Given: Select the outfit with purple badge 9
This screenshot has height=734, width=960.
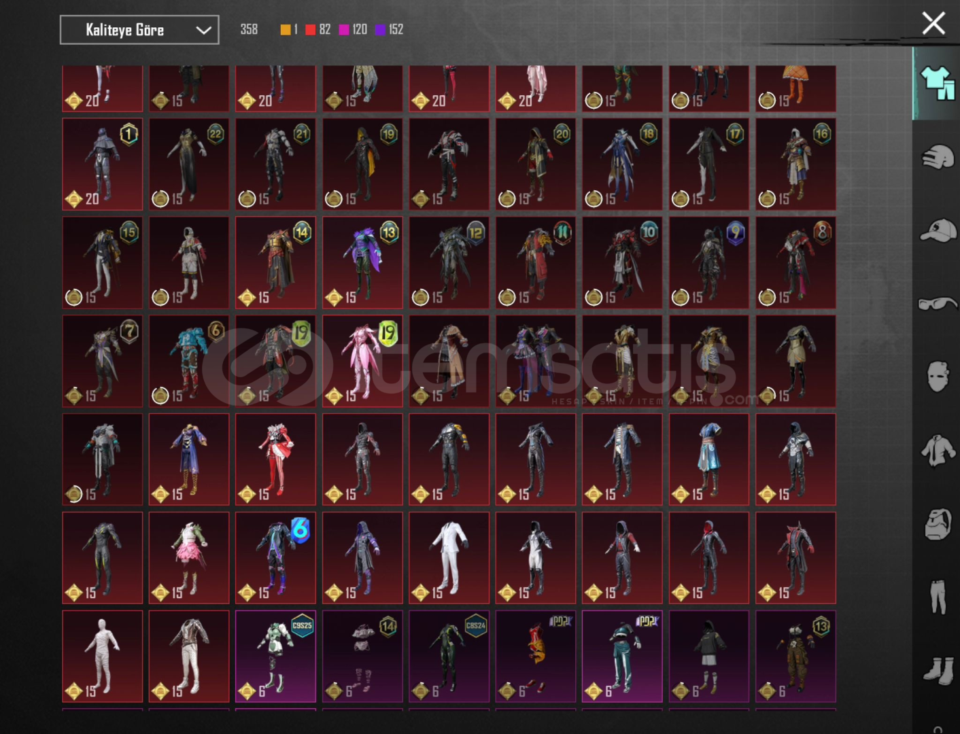Looking at the screenshot, I should coord(709,262).
